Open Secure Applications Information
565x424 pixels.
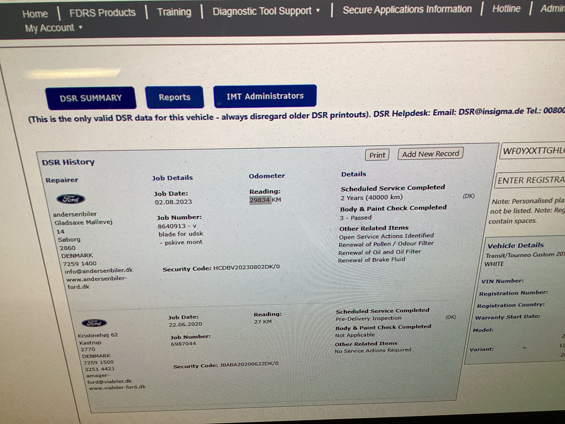click(x=407, y=9)
